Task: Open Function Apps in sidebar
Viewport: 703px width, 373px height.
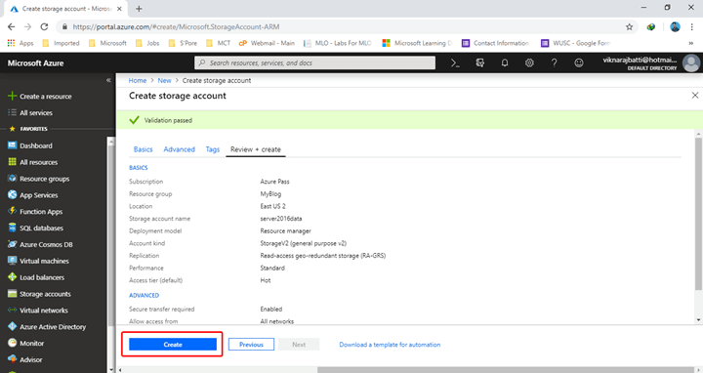Action: pos(35,212)
